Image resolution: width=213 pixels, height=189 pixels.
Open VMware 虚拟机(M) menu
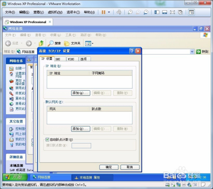point(55,12)
